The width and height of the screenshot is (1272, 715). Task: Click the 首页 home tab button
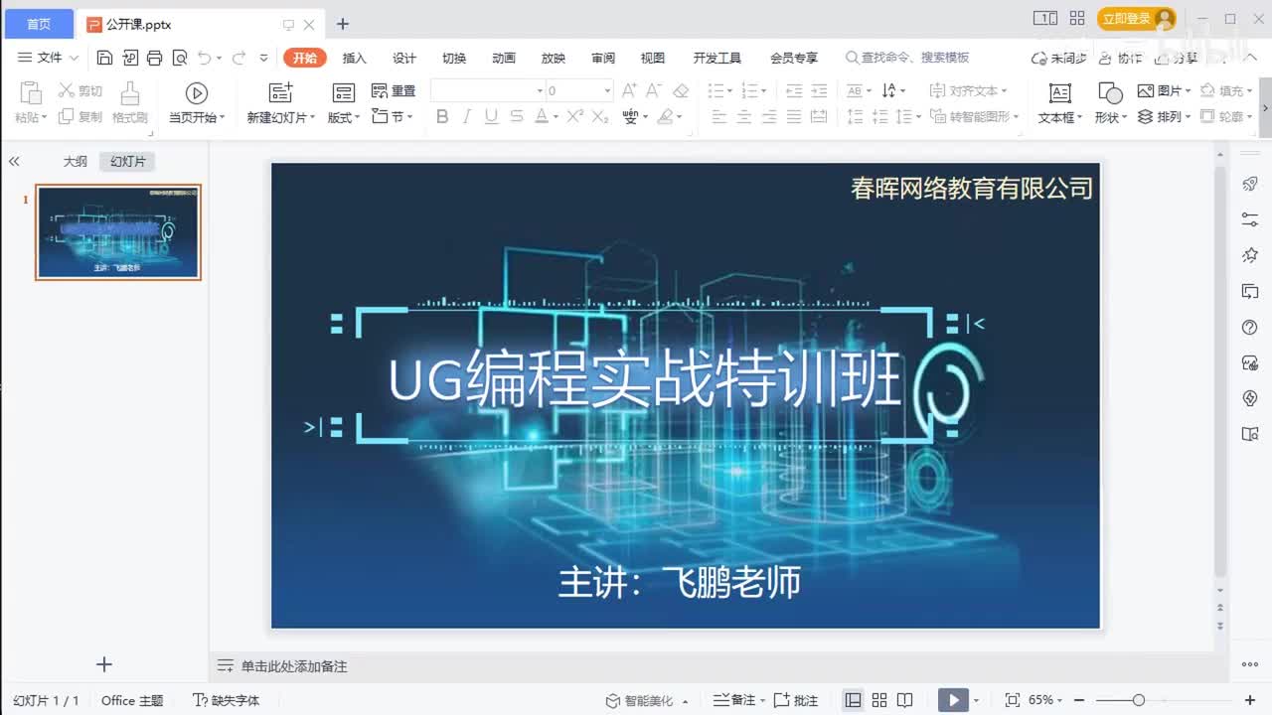point(38,24)
